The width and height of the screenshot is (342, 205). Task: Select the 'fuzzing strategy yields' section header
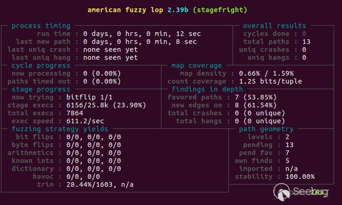click(60, 129)
